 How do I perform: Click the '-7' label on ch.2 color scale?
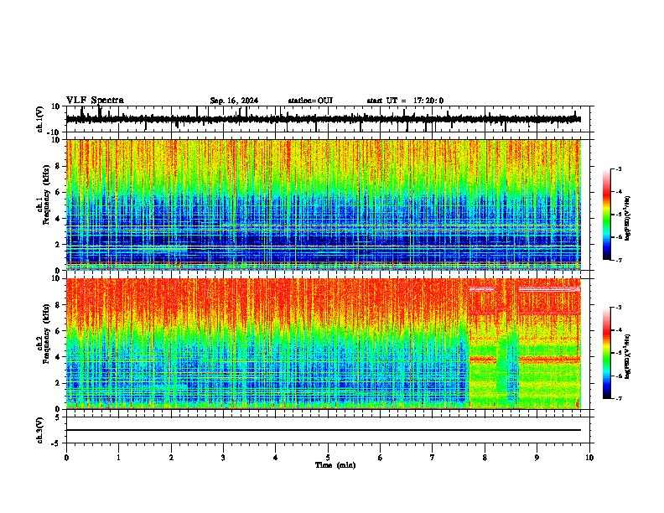[618, 398]
